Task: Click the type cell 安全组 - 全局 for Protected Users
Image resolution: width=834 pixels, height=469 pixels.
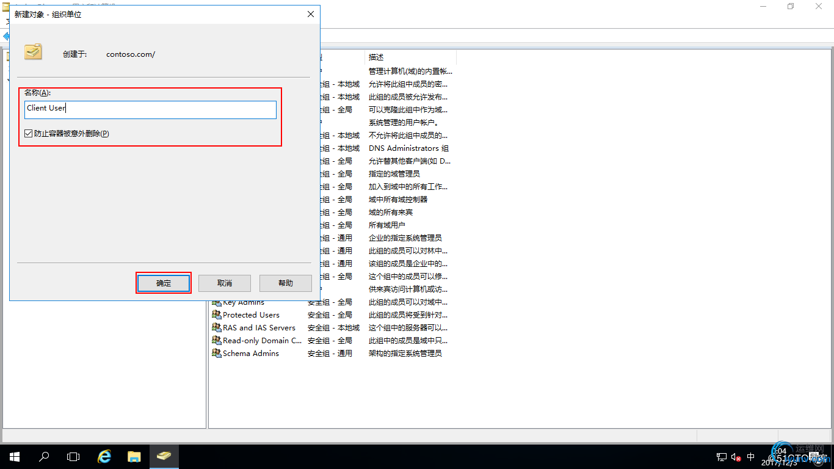Action: (330, 314)
